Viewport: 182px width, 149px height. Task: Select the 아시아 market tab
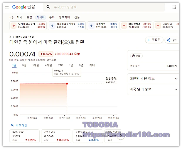click(x=41, y=17)
